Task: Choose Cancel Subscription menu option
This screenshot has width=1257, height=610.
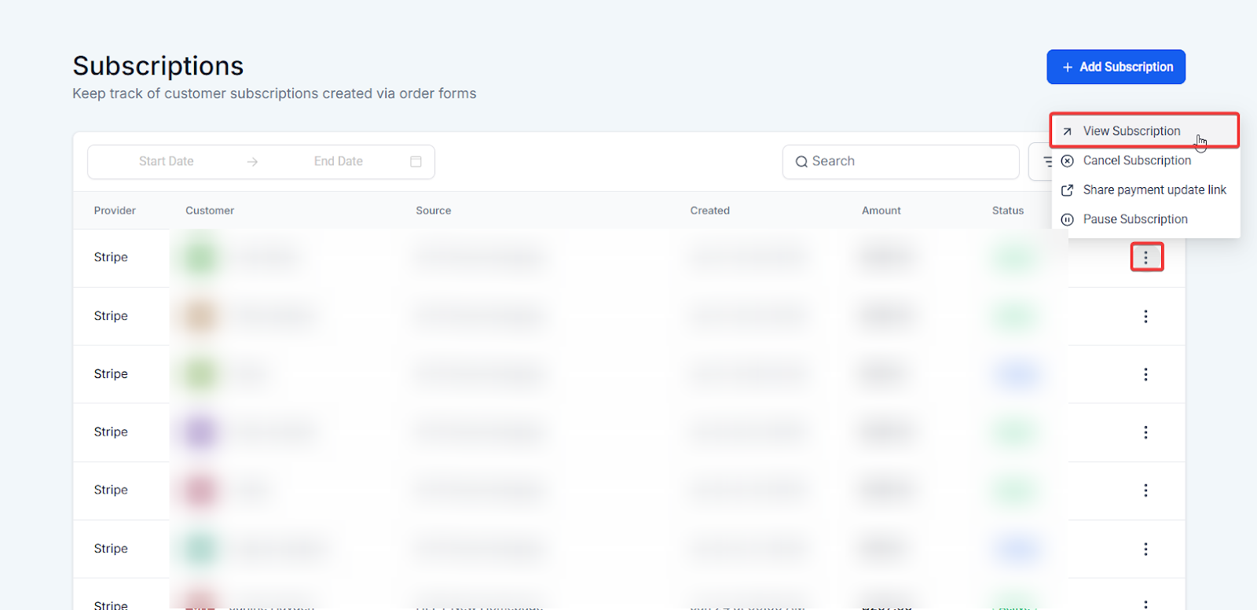Action: point(1136,160)
